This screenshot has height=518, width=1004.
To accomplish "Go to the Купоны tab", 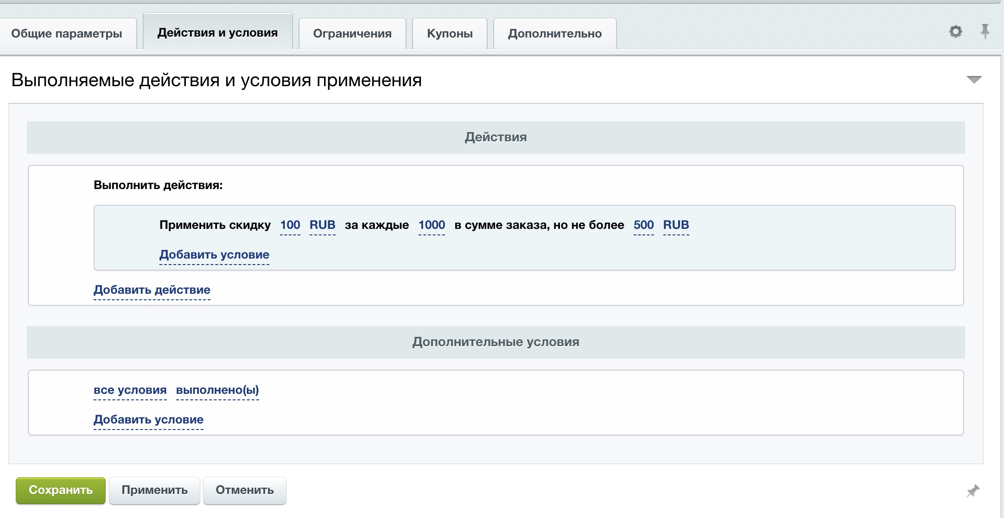I will point(450,34).
